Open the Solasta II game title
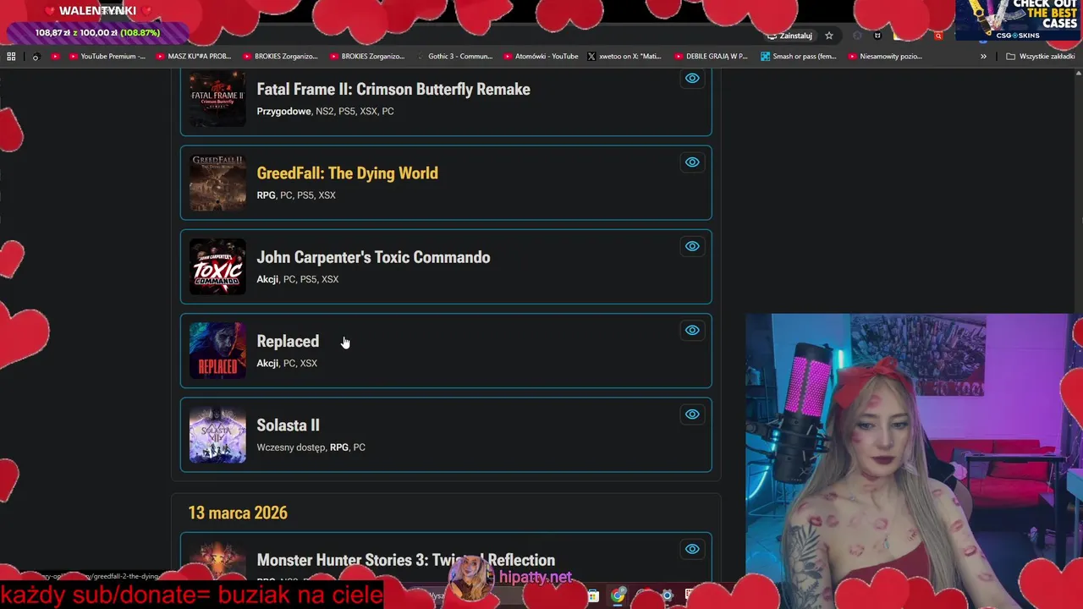This screenshot has height=609, width=1083. pyautogui.click(x=288, y=425)
